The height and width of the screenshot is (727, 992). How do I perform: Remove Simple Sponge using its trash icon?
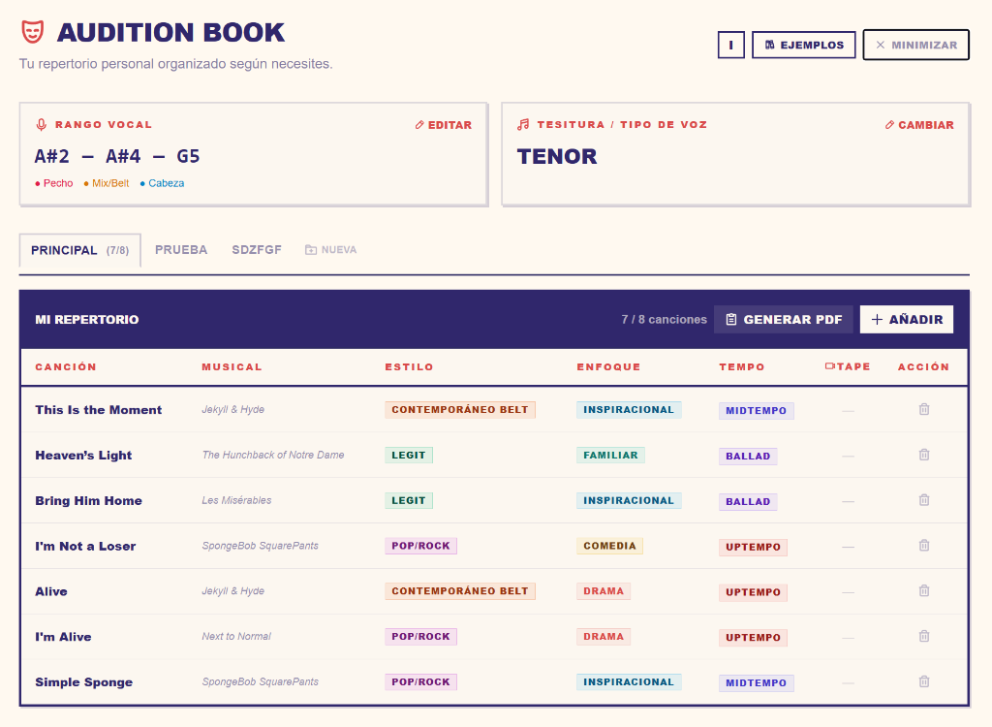tap(923, 681)
